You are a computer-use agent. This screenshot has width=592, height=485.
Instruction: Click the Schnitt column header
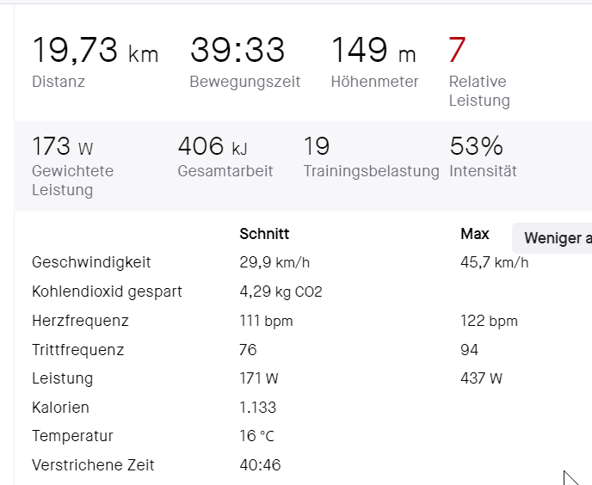(264, 234)
